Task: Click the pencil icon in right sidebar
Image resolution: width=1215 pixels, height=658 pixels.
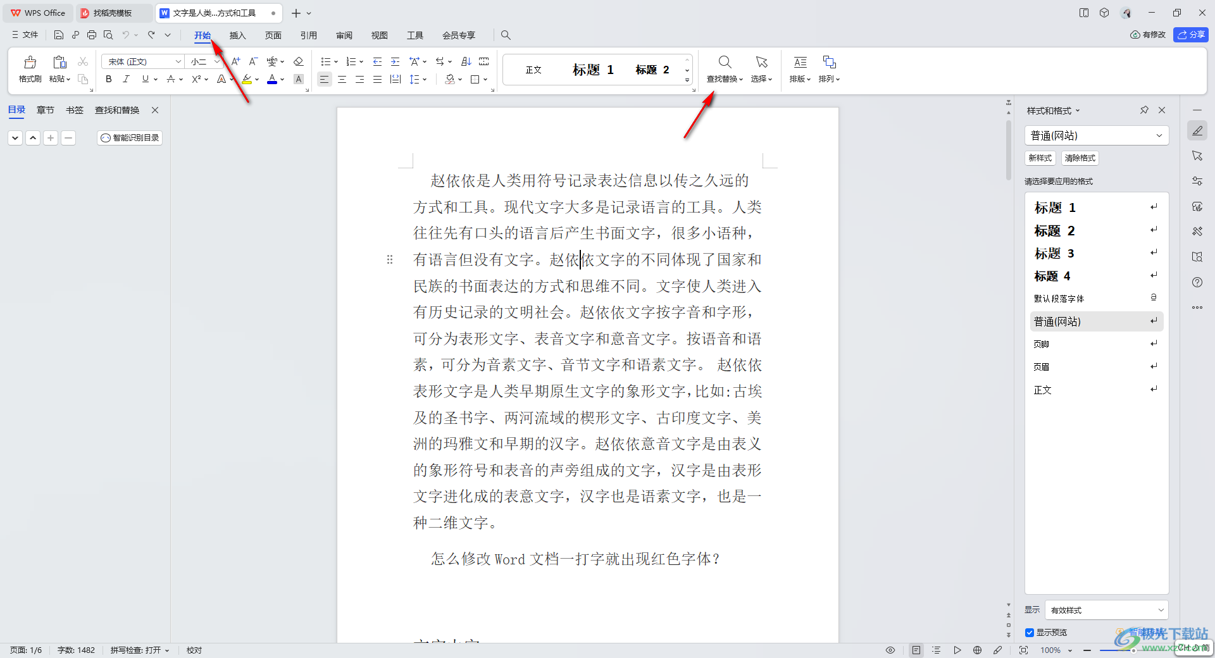Action: (x=1197, y=131)
